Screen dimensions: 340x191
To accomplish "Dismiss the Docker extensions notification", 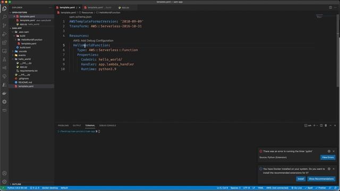I will tap(334, 169).
